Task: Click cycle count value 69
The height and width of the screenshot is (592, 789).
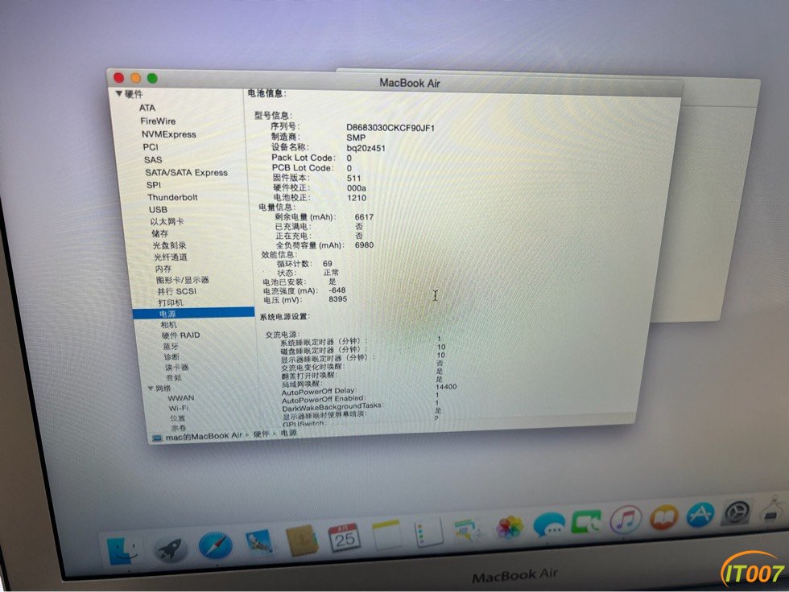Action: coord(328,263)
